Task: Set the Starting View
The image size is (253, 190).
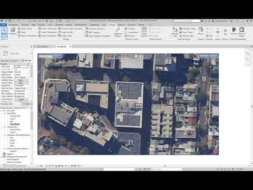Action: [187, 36]
